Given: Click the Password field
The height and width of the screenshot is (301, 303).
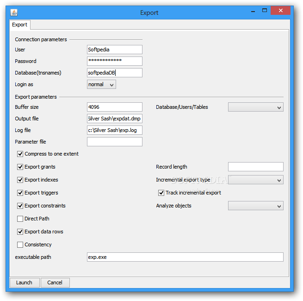Looking at the screenshot, I should pyautogui.click(x=115, y=61).
